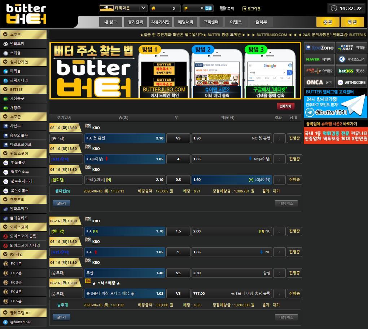The image size is (368, 329).
Task: Click the 버터 주소 찾는 법 banner
Action: [175, 71]
